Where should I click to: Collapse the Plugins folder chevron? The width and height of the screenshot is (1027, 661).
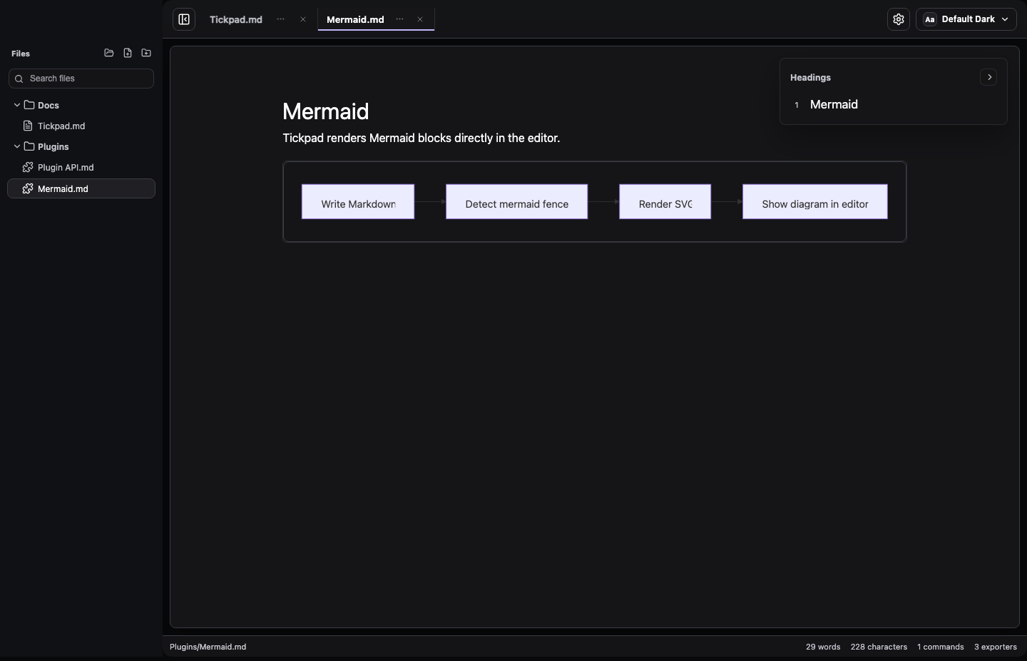[x=17, y=146]
